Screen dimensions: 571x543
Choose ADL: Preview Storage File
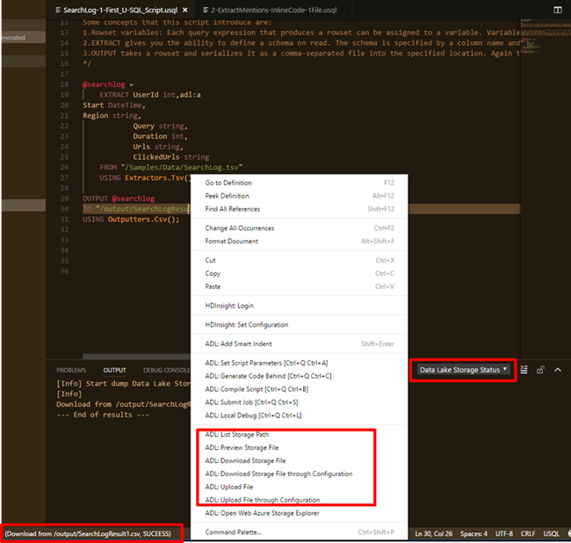[x=300, y=447]
